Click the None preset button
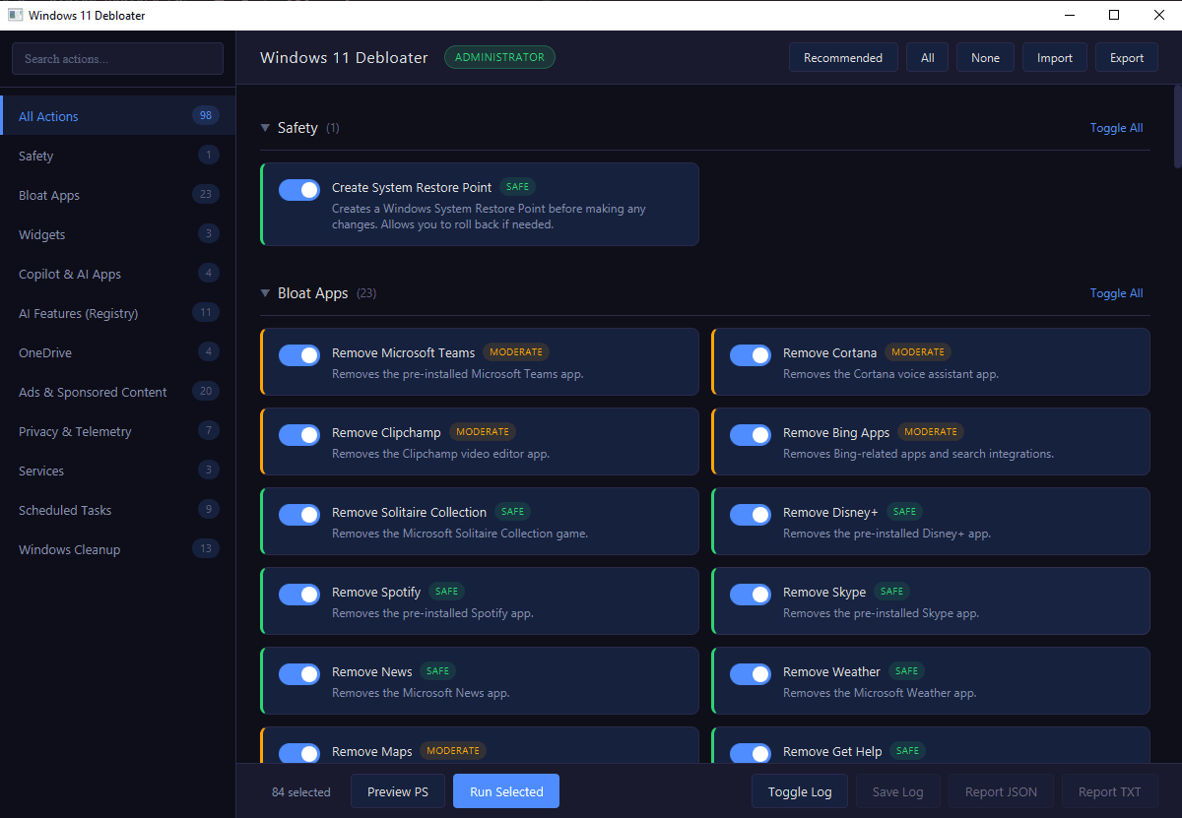 (x=985, y=58)
